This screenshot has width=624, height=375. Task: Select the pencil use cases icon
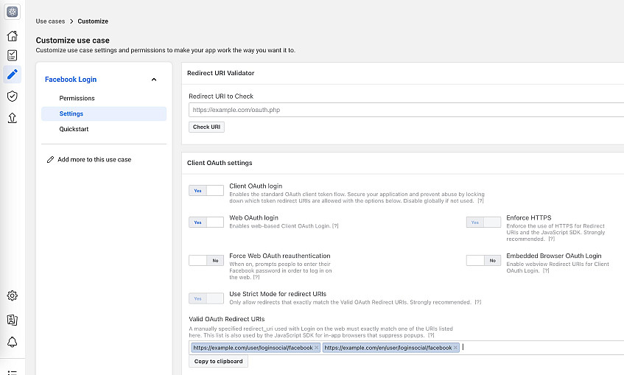(13, 74)
